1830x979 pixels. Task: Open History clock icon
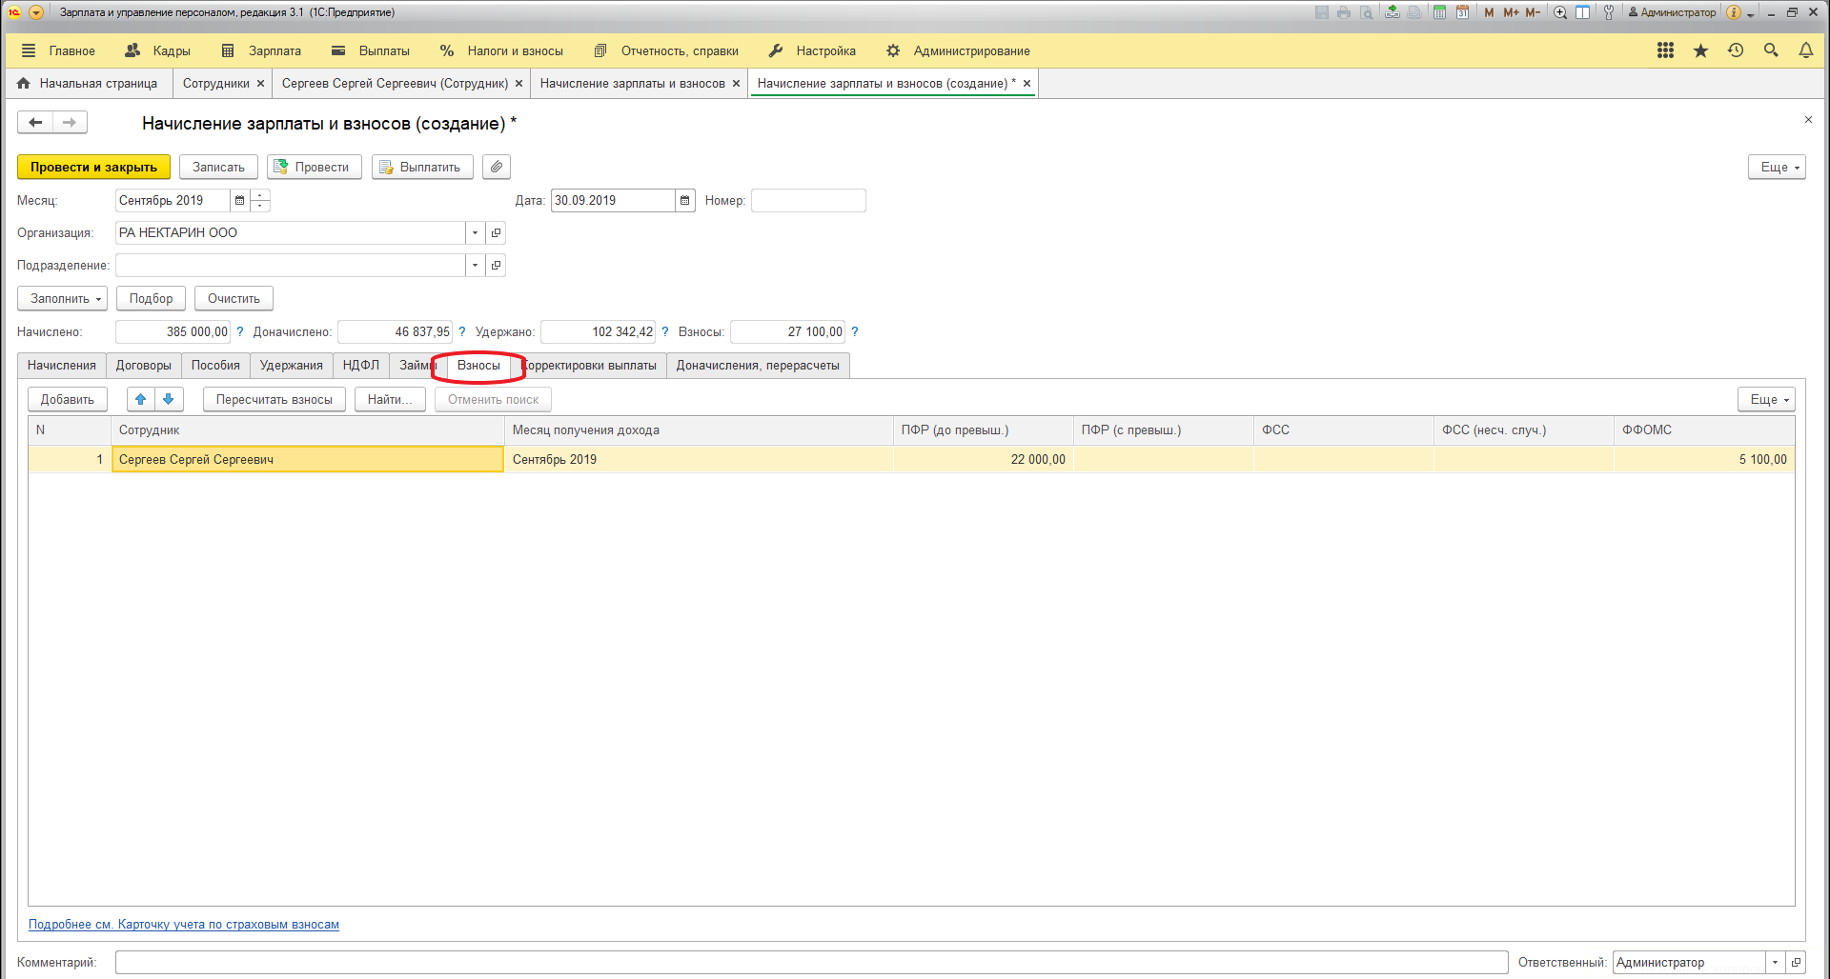coord(1736,50)
